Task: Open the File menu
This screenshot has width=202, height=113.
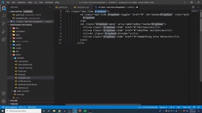Action: (8, 2)
